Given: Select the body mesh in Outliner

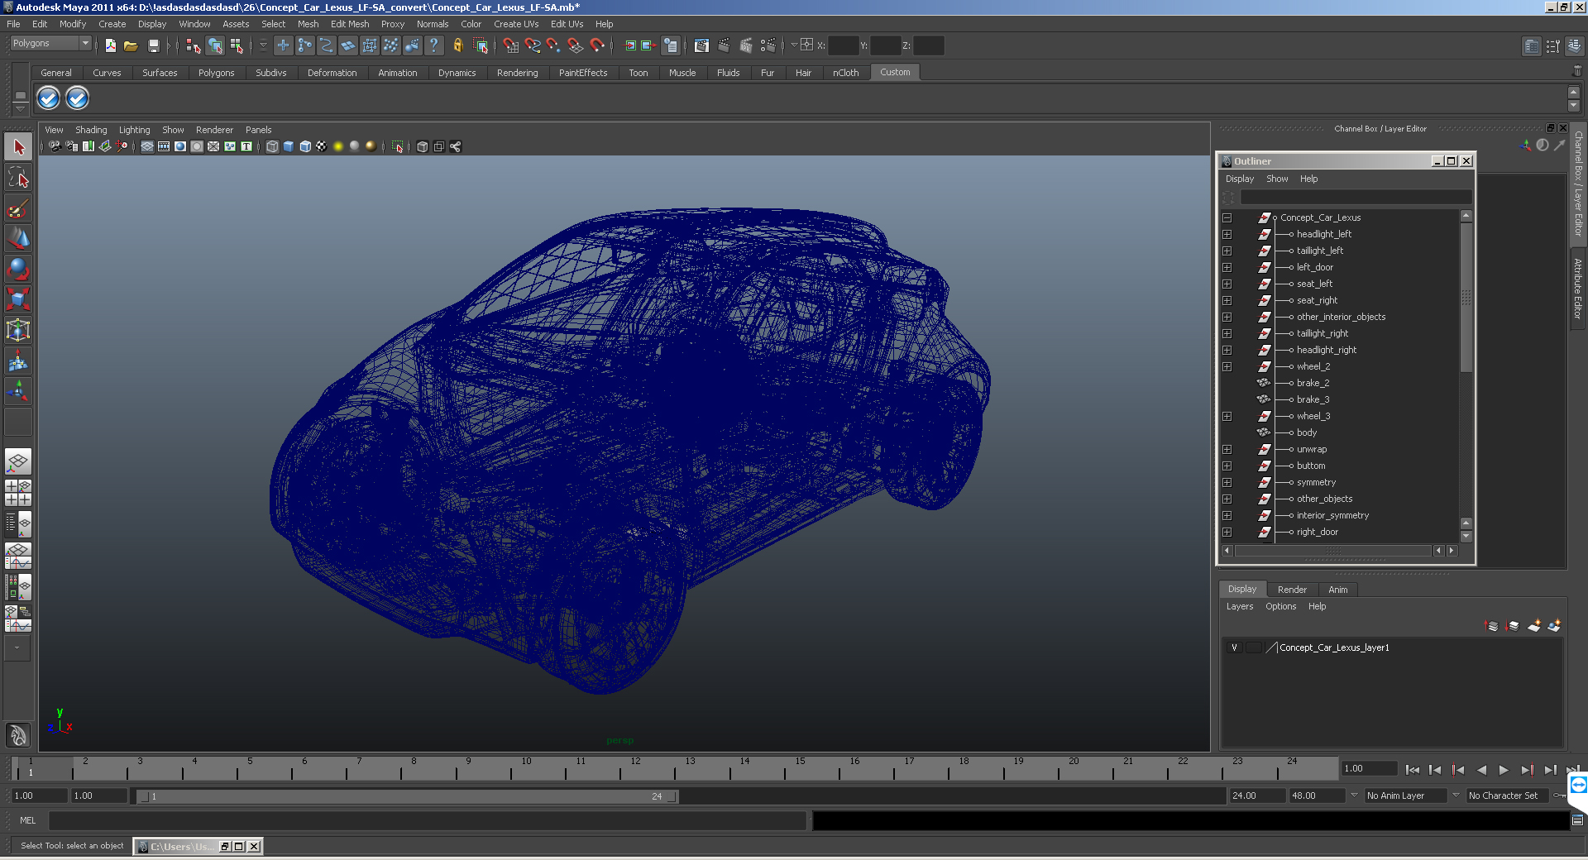Looking at the screenshot, I should click(1306, 432).
